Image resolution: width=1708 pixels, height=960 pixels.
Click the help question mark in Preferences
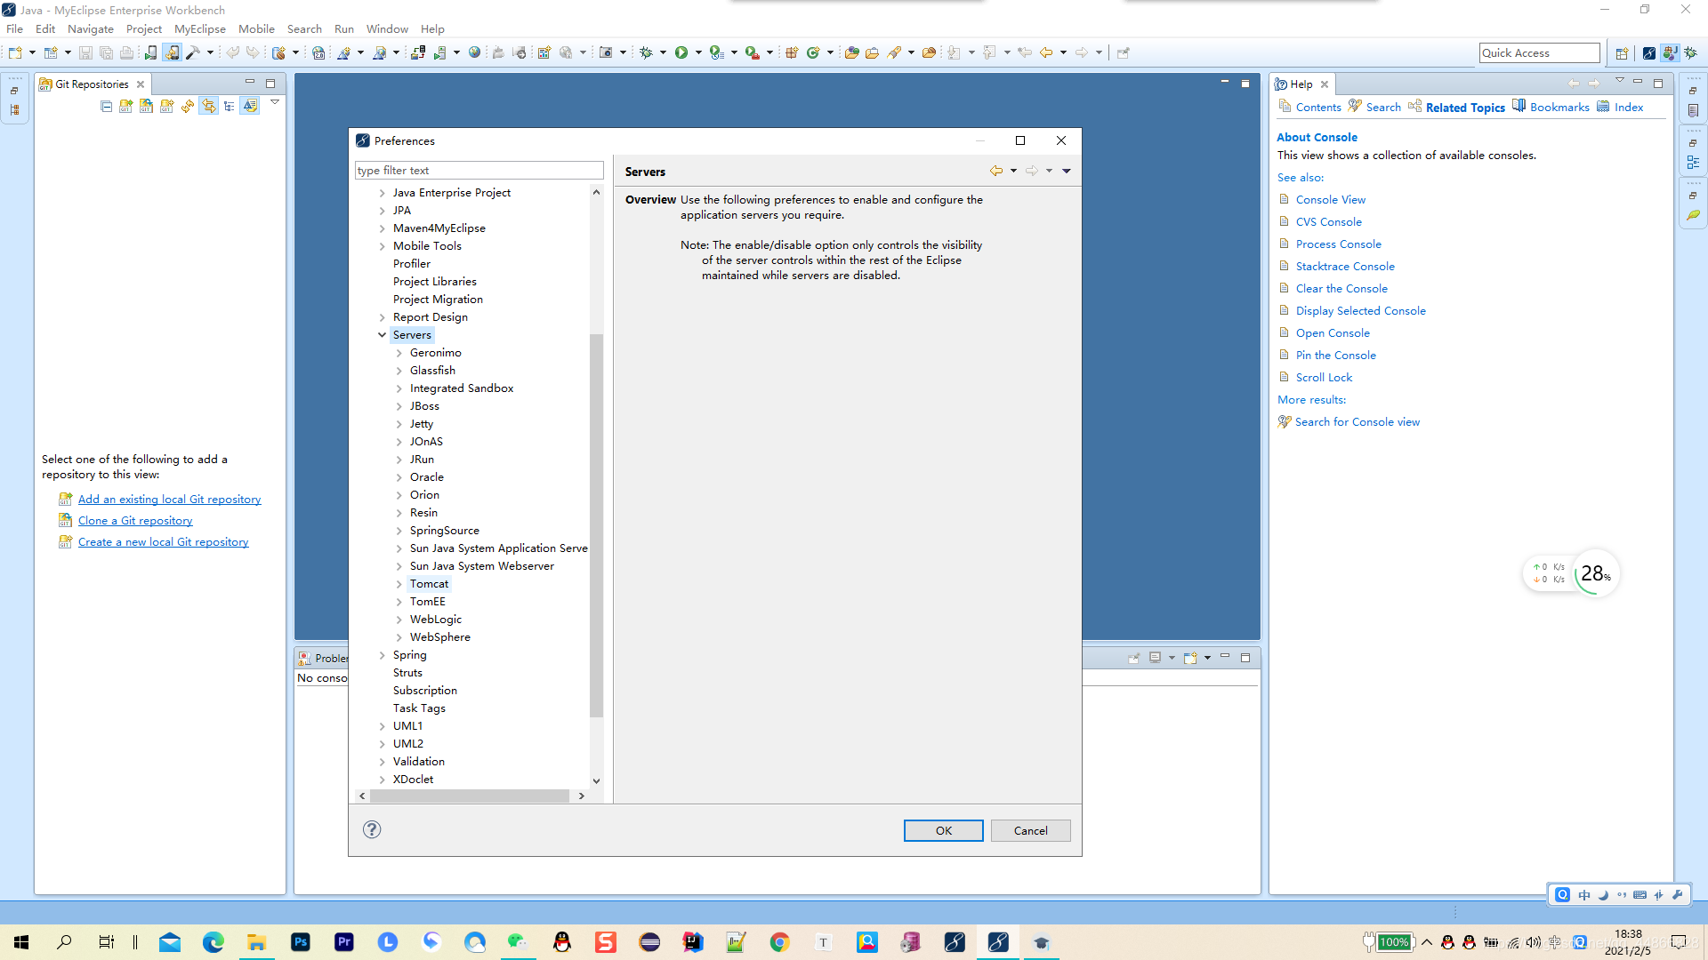tap(372, 829)
